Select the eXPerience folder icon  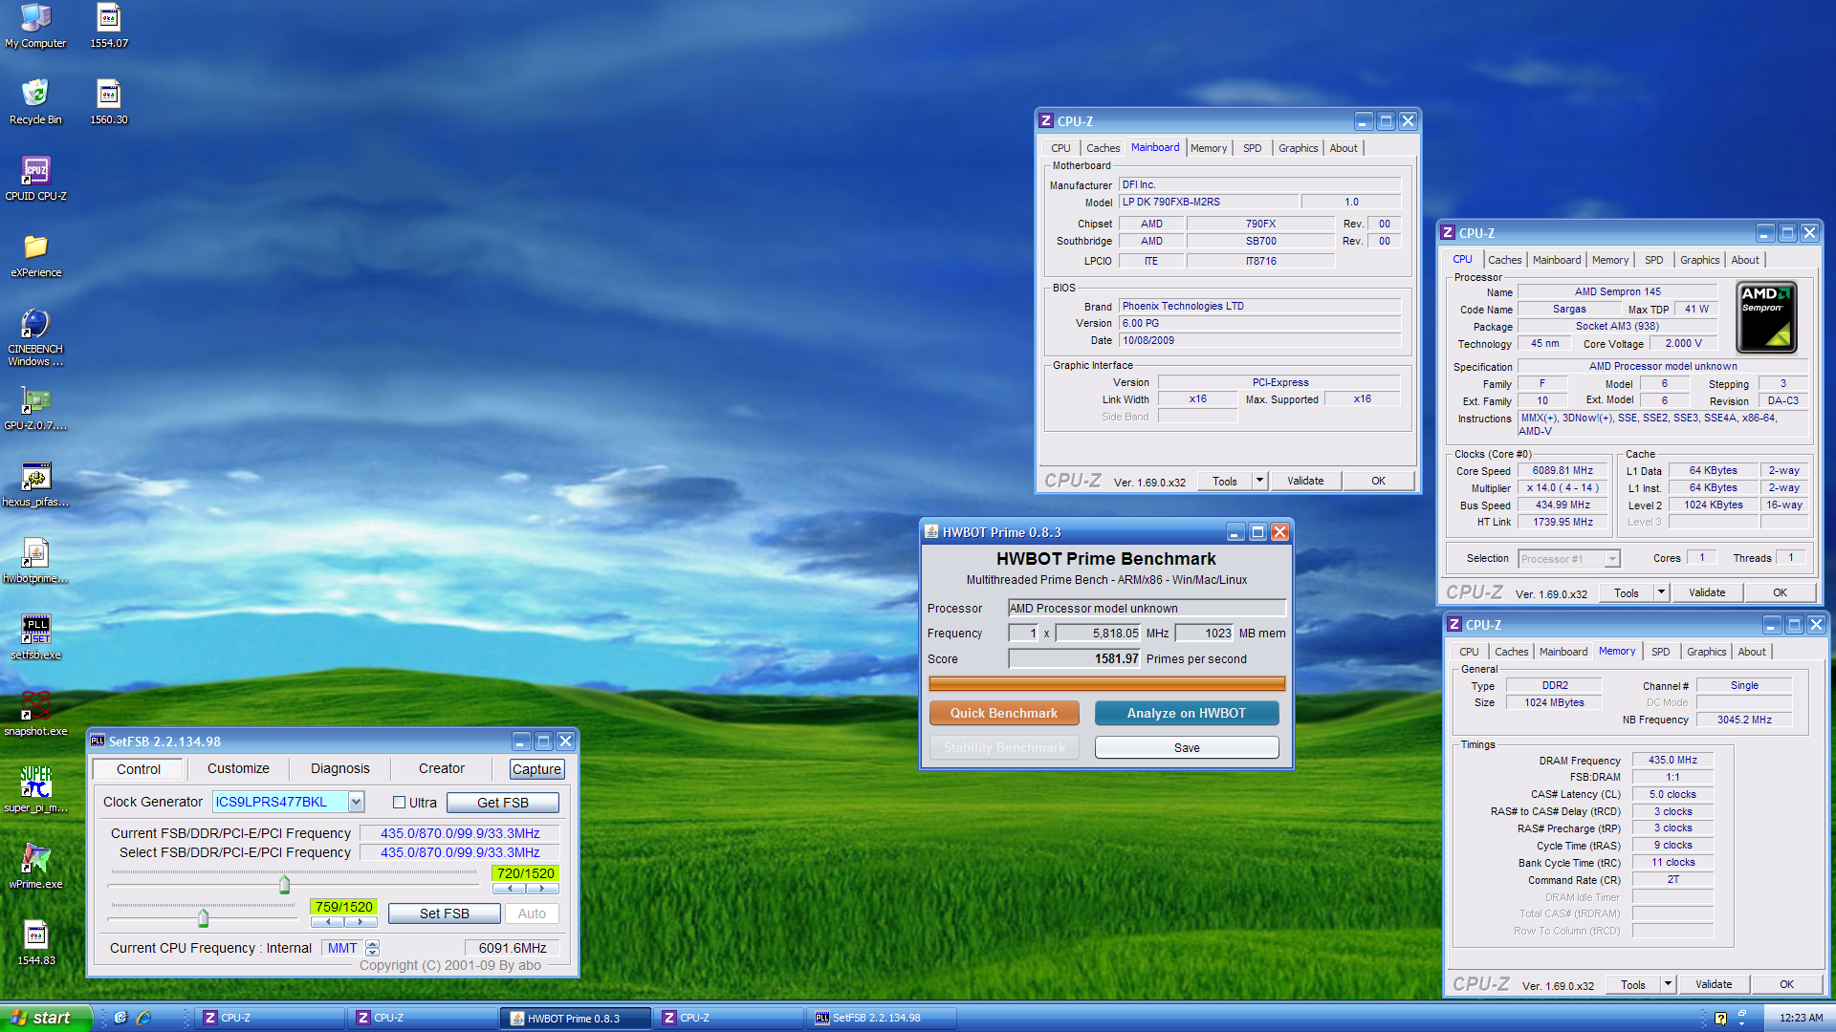[x=35, y=255]
